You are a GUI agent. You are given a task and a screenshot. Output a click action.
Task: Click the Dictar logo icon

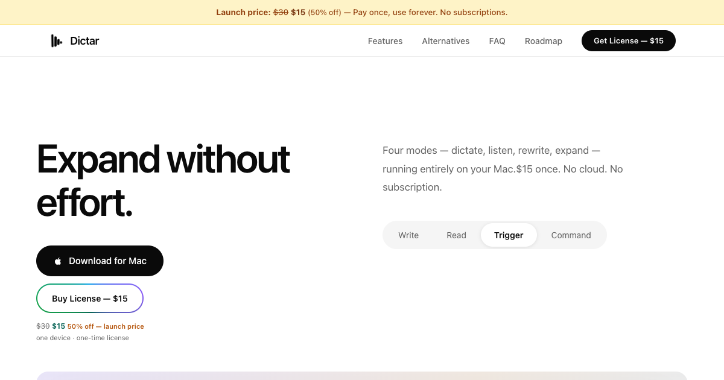[56, 41]
